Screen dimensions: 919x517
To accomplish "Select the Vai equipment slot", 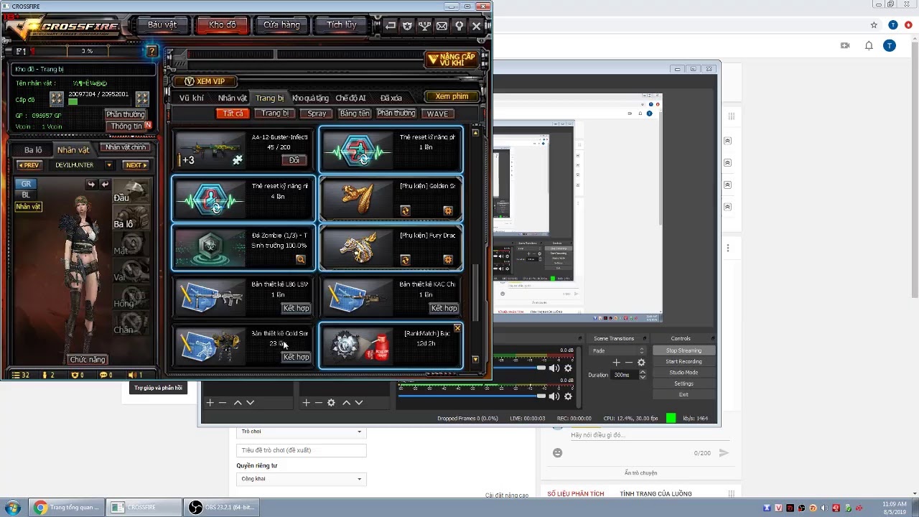I will [131, 271].
